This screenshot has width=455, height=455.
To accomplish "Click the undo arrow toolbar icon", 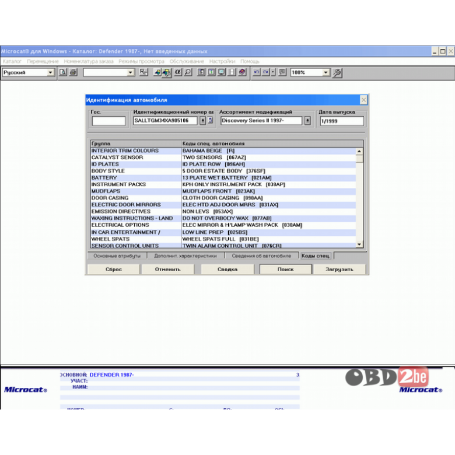I will pyautogui.click(x=257, y=72).
